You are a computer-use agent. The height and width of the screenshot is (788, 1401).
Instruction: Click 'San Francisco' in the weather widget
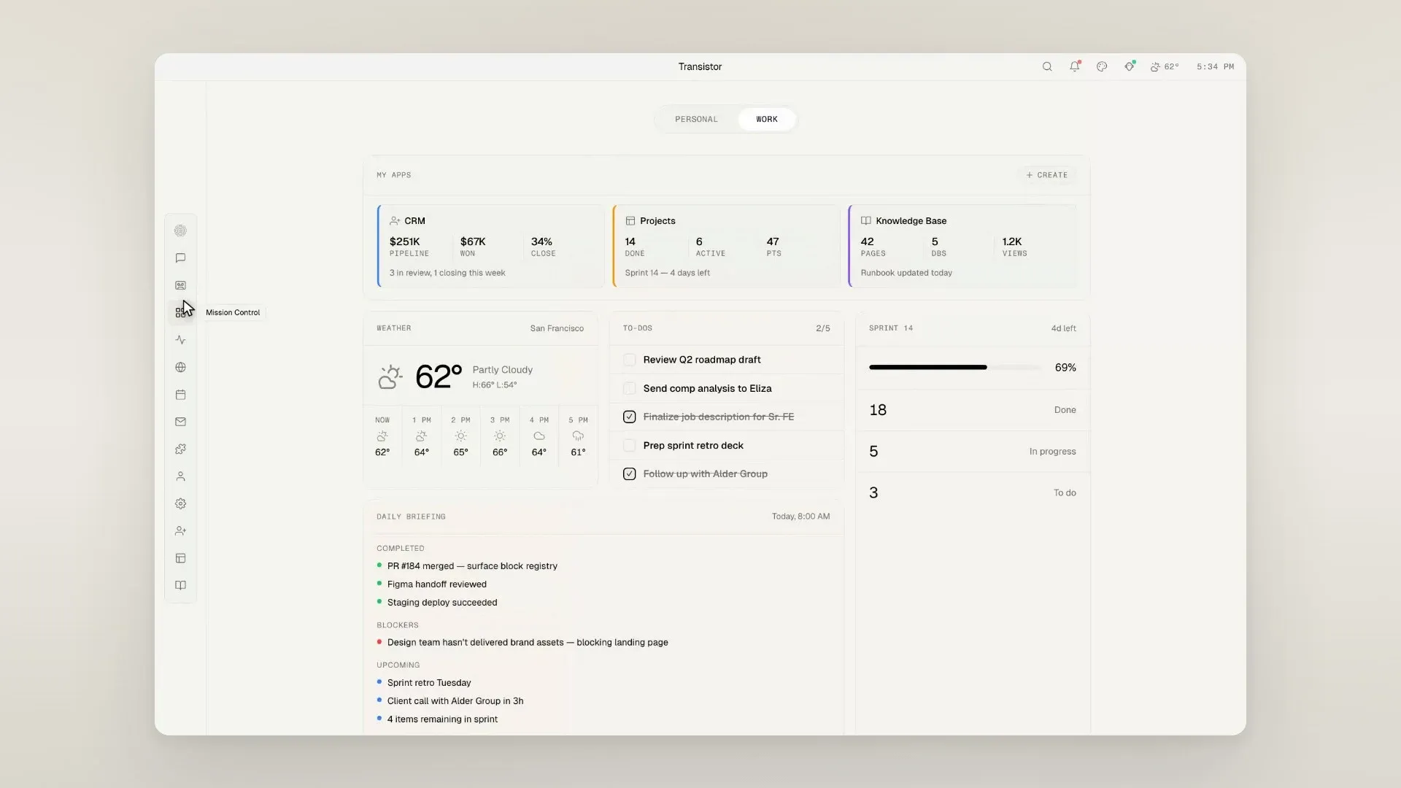coord(557,328)
